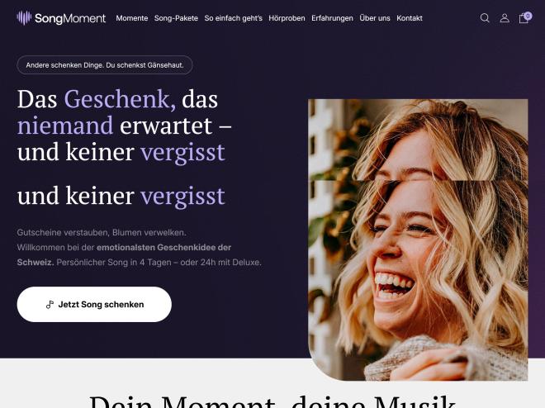This screenshot has height=408, width=545.
Task: Click the laughing woman hero image
Action: pyautogui.click(x=418, y=240)
